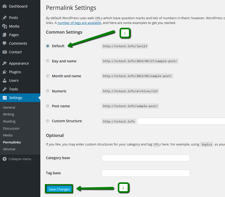Click the Collapse menu arrow icon
Viewport: 225px width, 197px height.
[5, 159]
